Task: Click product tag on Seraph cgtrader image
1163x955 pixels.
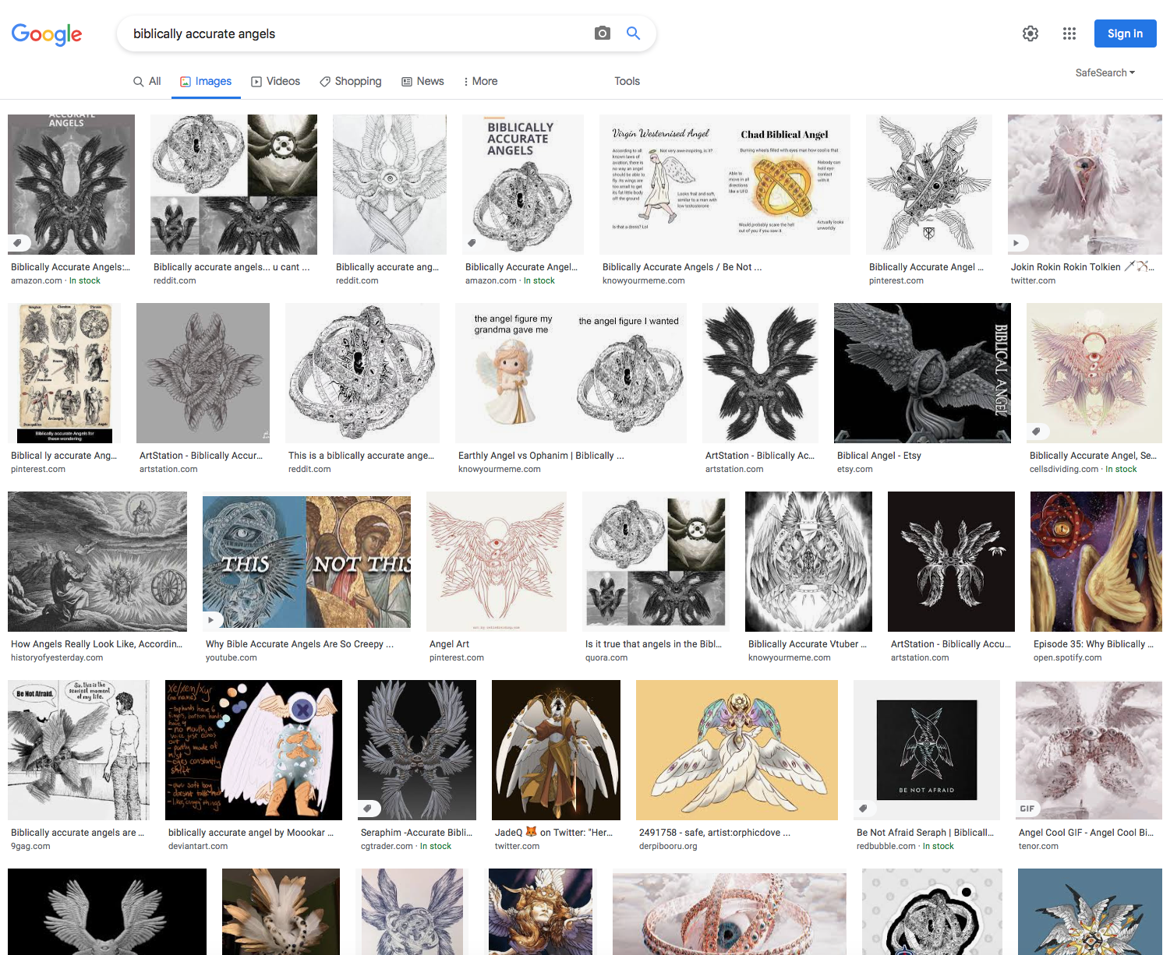Action: [368, 809]
